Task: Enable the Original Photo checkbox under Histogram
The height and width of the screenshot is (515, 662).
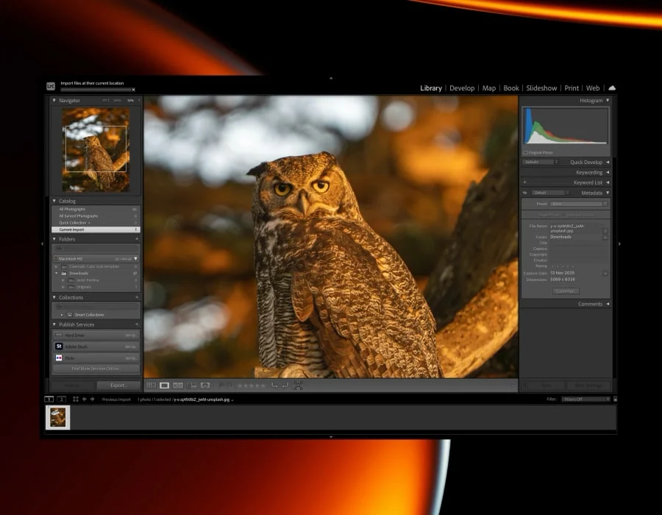Action: click(x=527, y=152)
